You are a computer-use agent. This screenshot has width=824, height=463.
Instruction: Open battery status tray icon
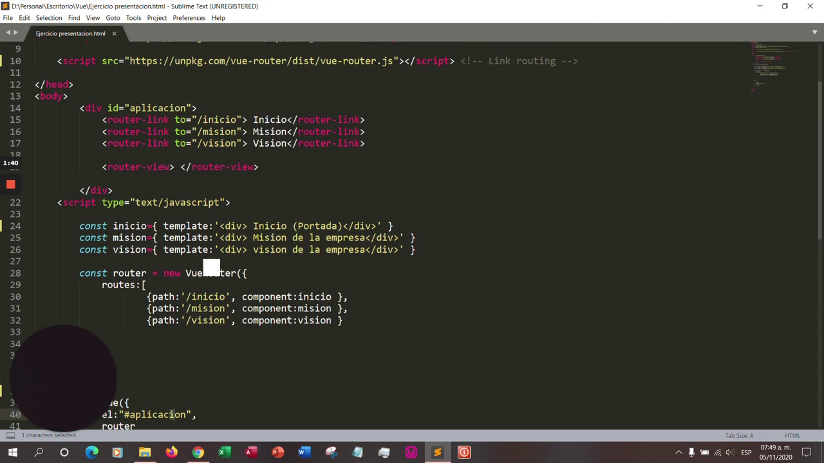704,453
